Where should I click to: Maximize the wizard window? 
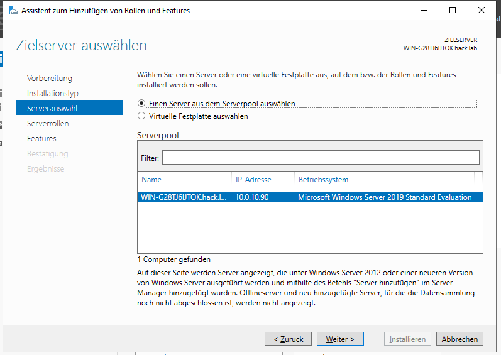(453, 11)
